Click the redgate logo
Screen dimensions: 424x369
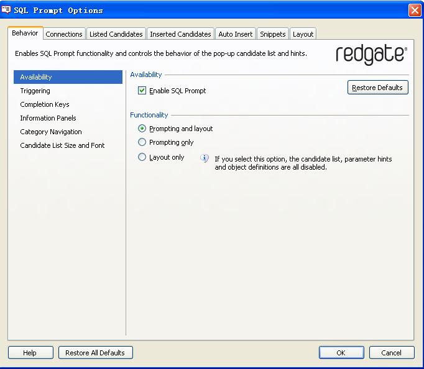click(372, 55)
